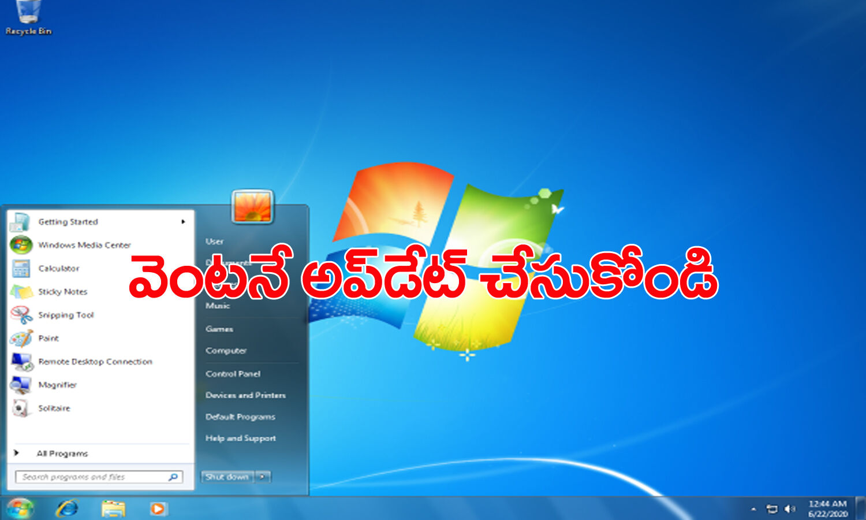
Task: Click the Search programs and files box
Action: pyautogui.click(x=99, y=477)
